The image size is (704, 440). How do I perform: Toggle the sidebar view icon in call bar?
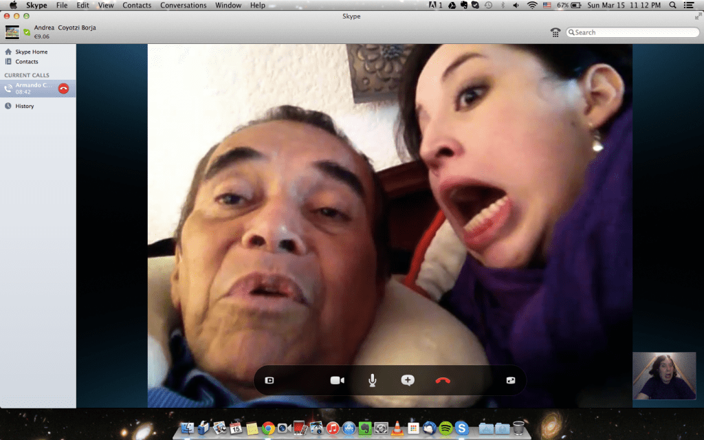[269, 380]
